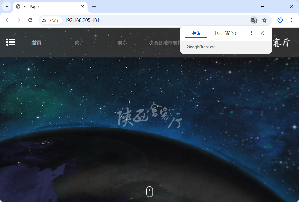The width and height of the screenshot is (299, 202).
Task: Click the 不安全 security warning chip
Action: click(51, 20)
